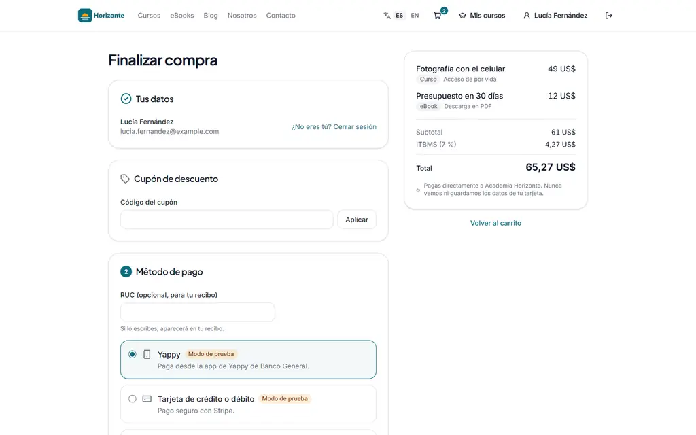Open the Cursos menu item
The width and height of the screenshot is (696, 435).
click(x=149, y=16)
